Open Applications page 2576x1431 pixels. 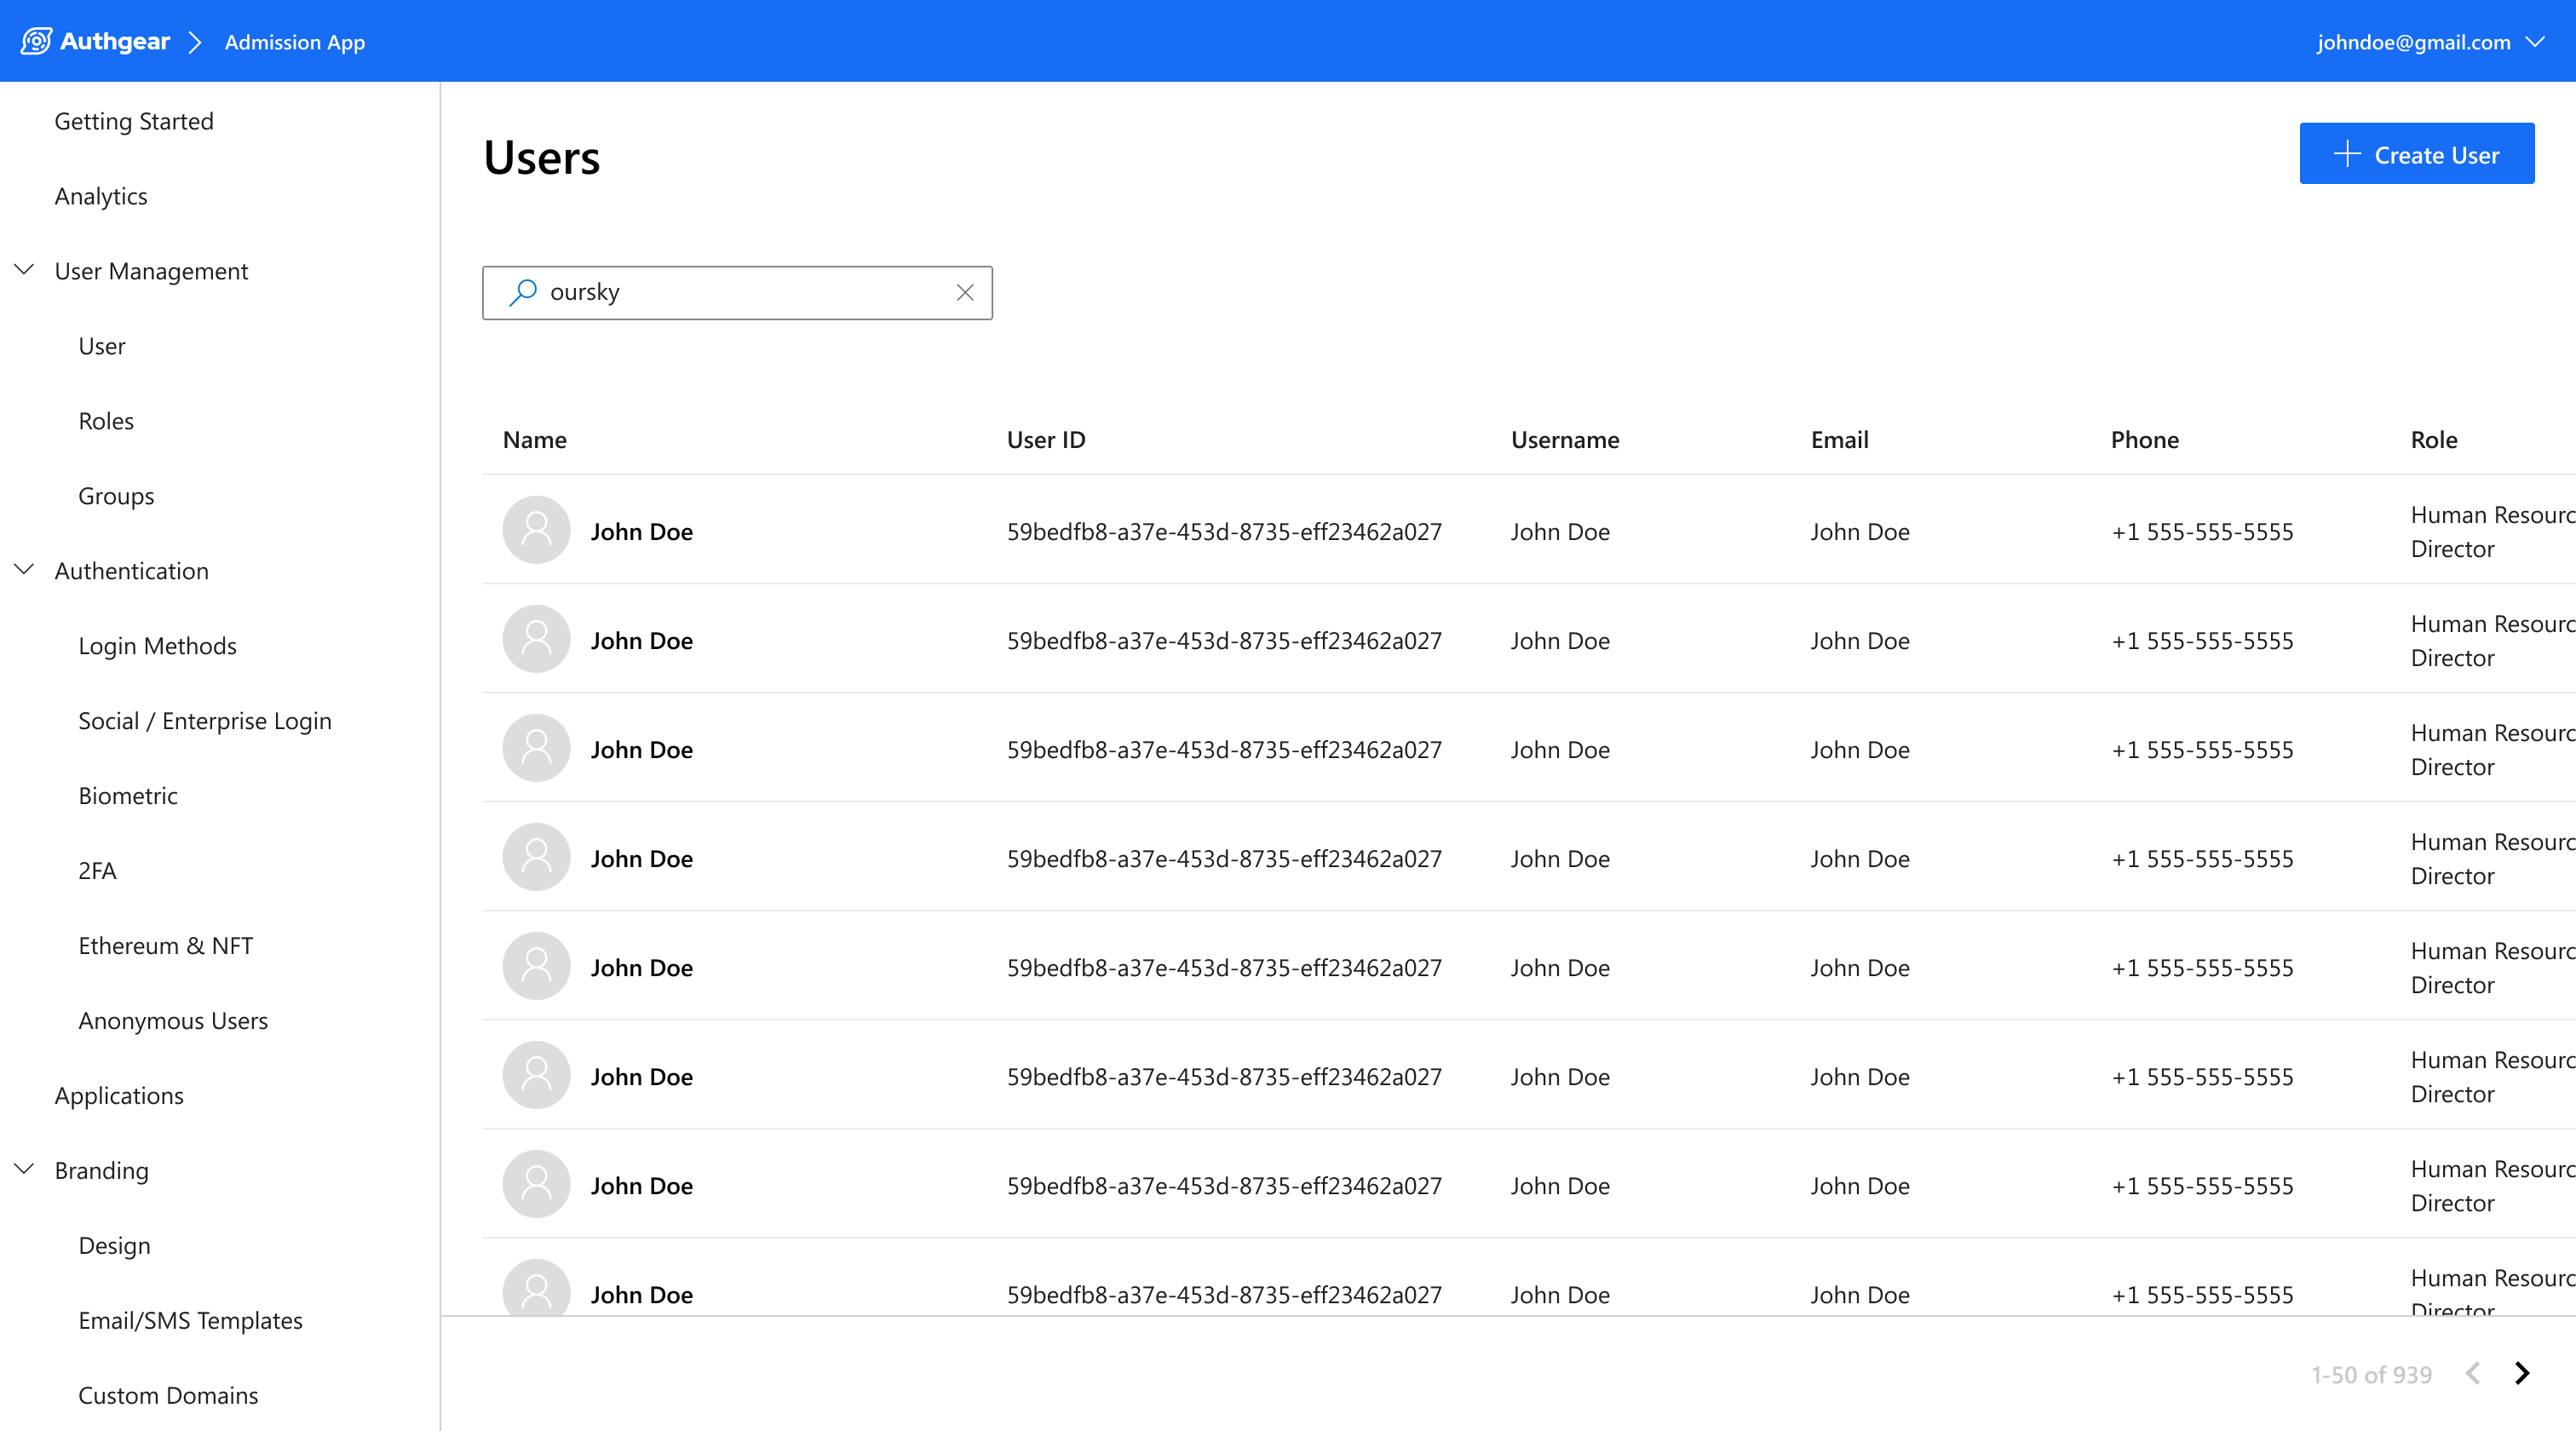[x=119, y=1096]
